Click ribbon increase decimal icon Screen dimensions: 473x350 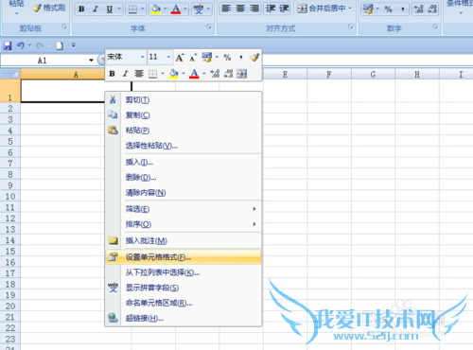[419, 9]
